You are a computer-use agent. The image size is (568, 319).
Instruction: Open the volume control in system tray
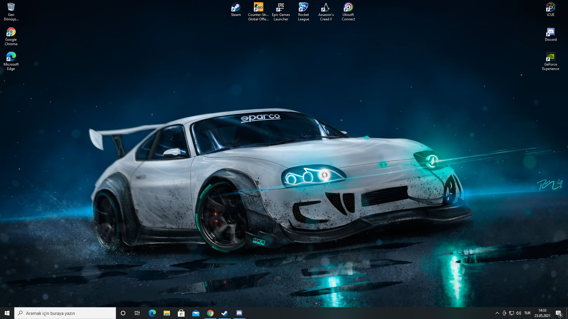[519, 313]
